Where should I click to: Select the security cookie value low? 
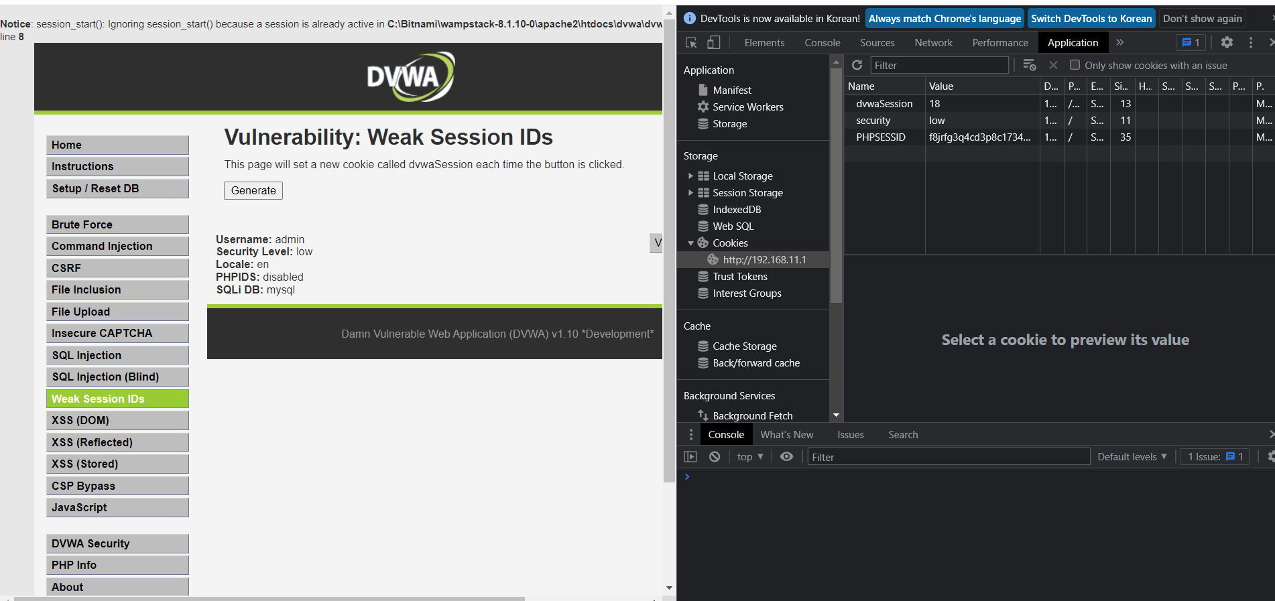click(x=936, y=120)
